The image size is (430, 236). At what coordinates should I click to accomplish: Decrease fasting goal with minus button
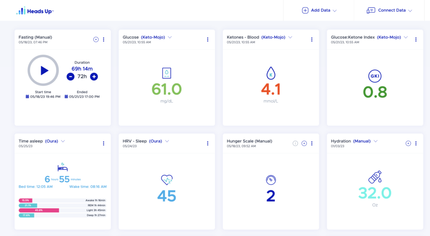pyautogui.click(x=71, y=77)
